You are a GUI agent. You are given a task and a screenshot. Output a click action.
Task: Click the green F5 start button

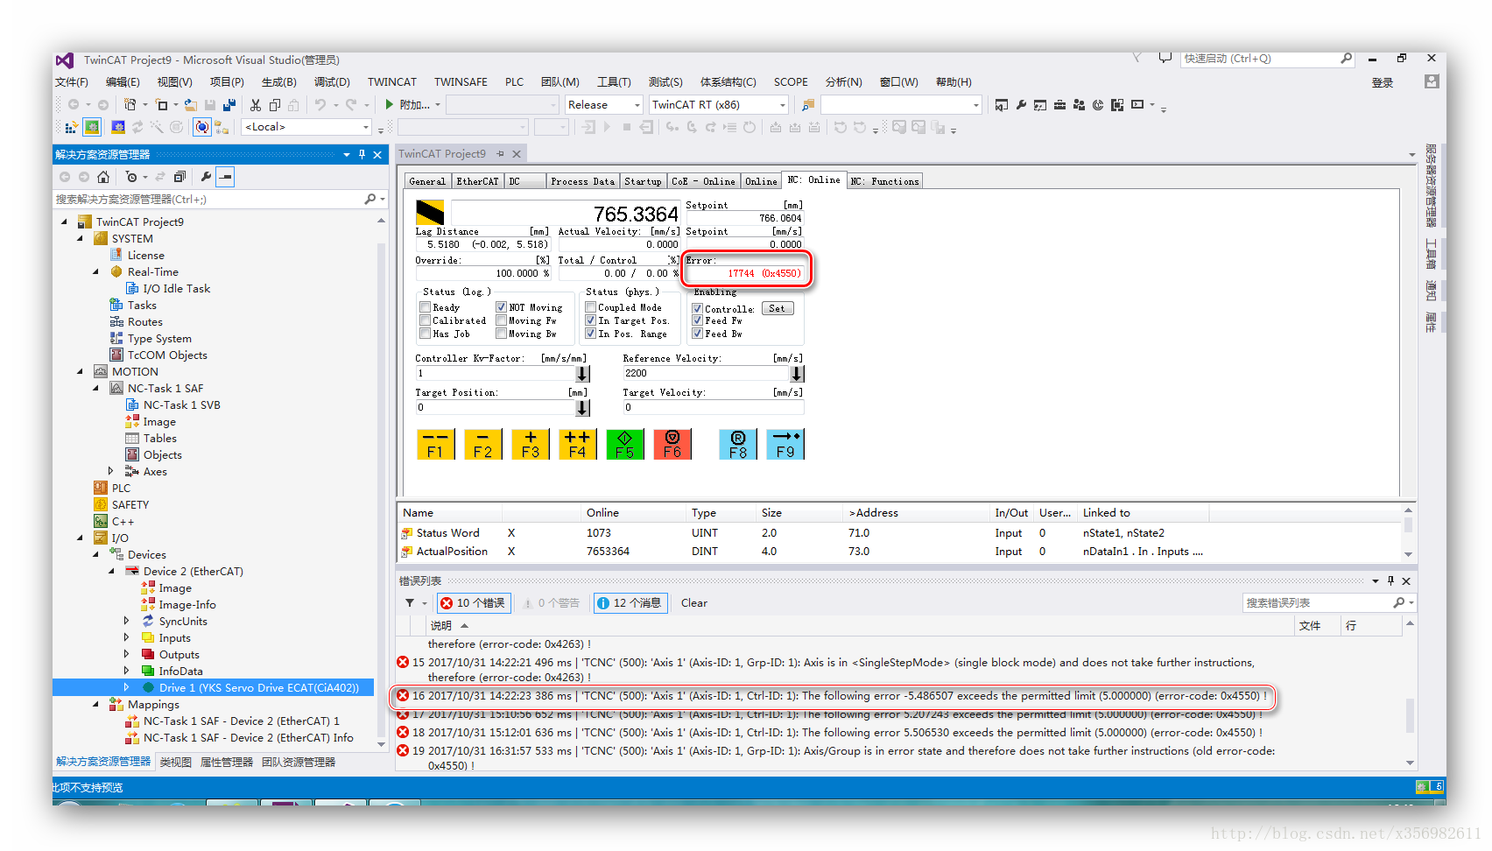pos(624,445)
